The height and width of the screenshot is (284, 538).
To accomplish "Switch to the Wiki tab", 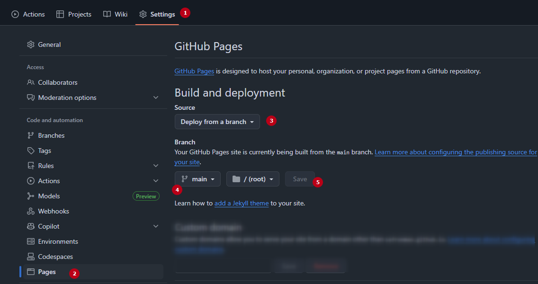I will pos(115,14).
